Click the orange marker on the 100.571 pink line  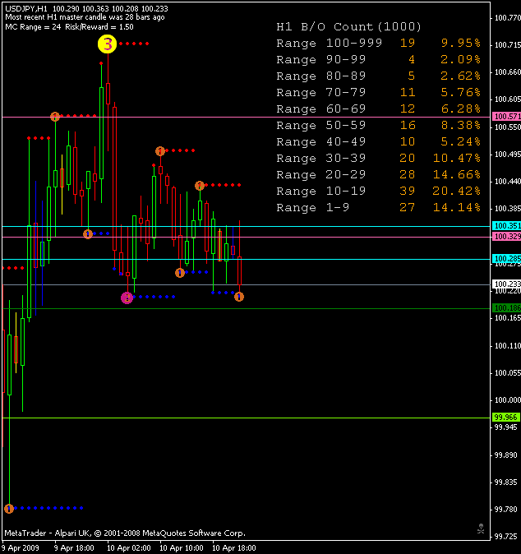(55, 117)
